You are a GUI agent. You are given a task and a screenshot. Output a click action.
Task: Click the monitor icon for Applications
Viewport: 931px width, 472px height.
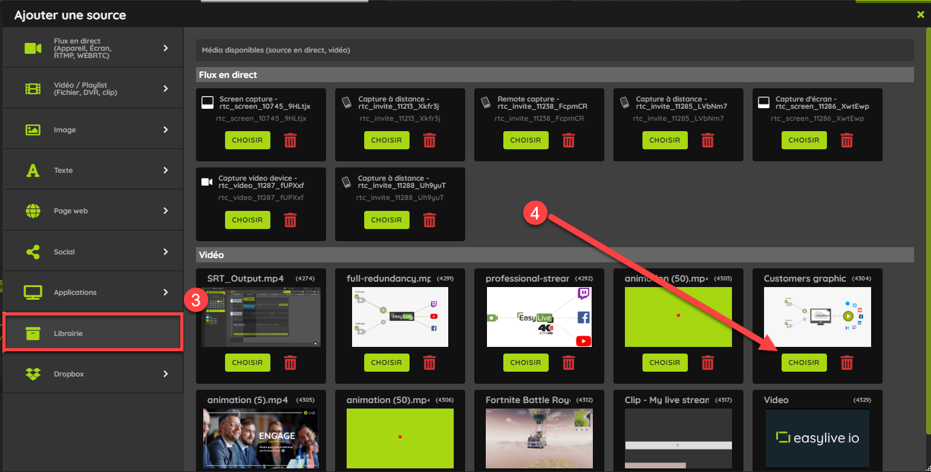(33, 292)
